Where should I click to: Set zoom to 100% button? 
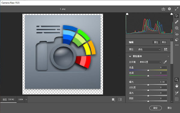pyautogui.click(x=21, y=99)
